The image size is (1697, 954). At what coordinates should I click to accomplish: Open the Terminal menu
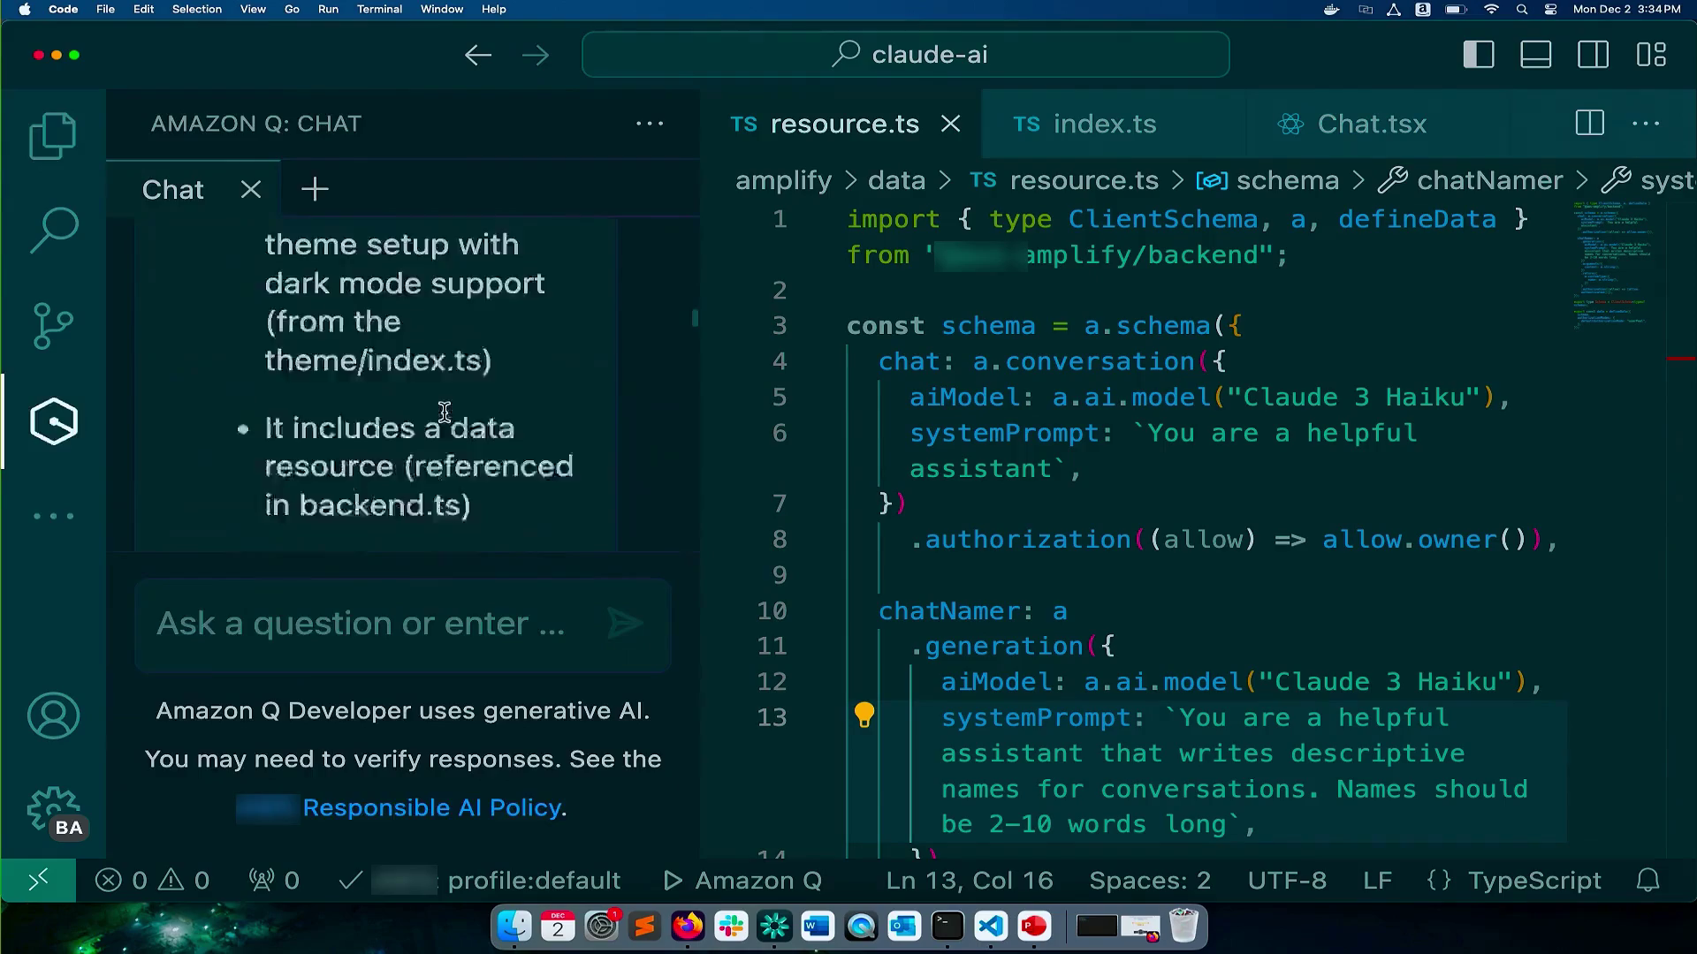pos(379,9)
